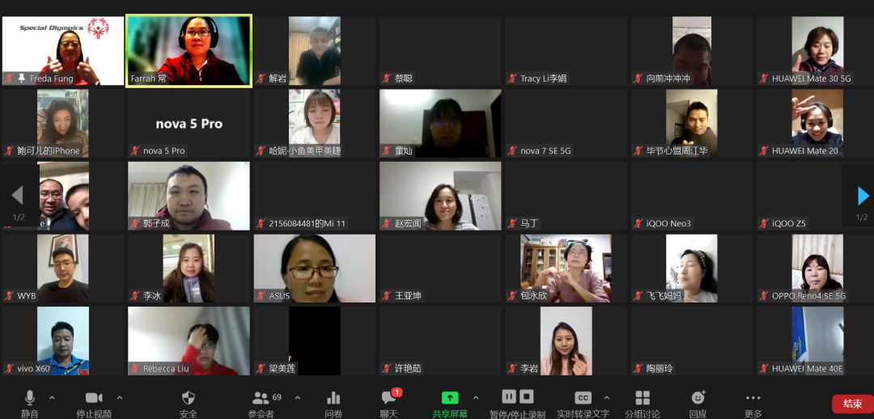Image resolution: width=874 pixels, height=419 pixels.
Task: Select the 李岩 video tile
Action: click(x=566, y=341)
